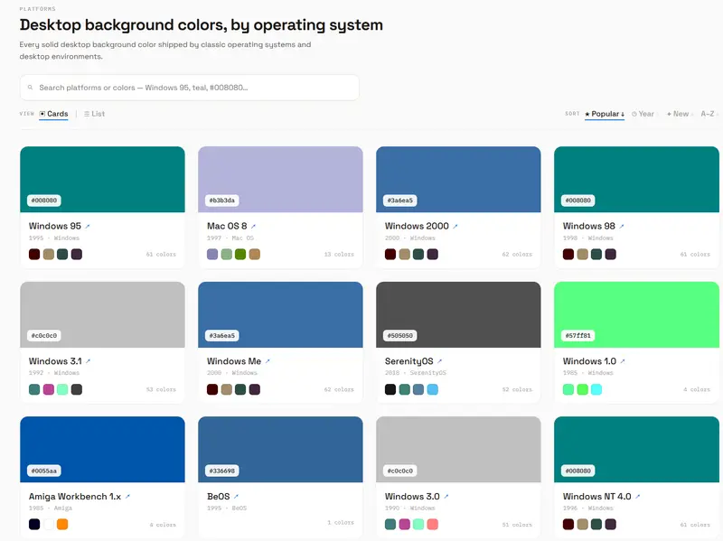The width and height of the screenshot is (723, 541).
Task: Open the Mac OS 8 external link arrow
Action: coord(253,227)
